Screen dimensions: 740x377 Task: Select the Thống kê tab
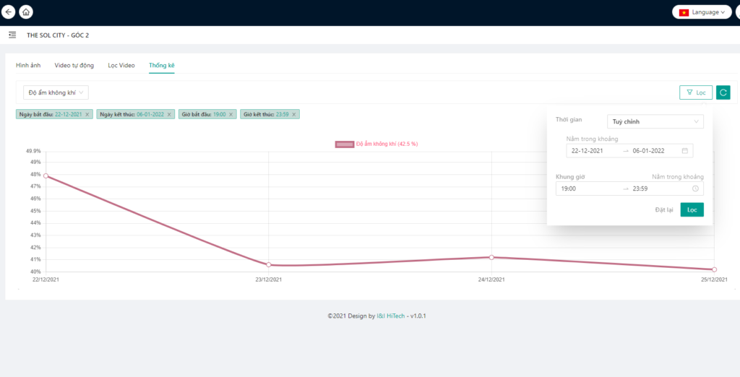coord(162,65)
